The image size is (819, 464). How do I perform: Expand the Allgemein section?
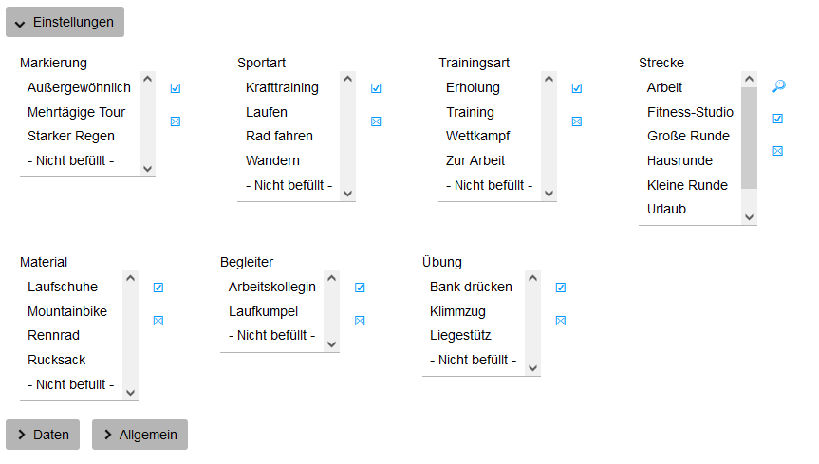(140, 435)
